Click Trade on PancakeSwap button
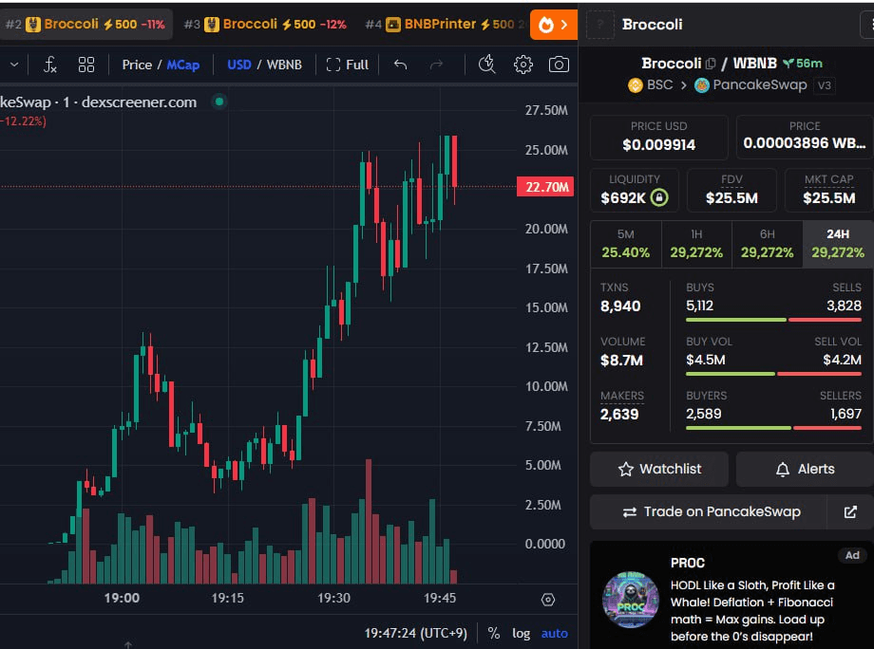Image resolution: width=874 pixels, height=649 pixels. click(708, 511)
